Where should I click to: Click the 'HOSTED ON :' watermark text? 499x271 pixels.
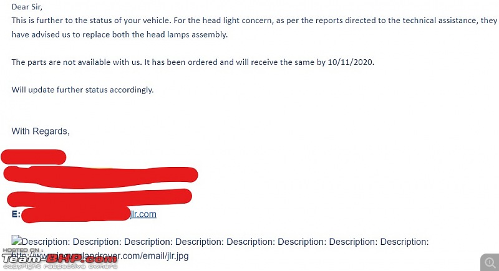pyautogui.click(x=23, y=250)
